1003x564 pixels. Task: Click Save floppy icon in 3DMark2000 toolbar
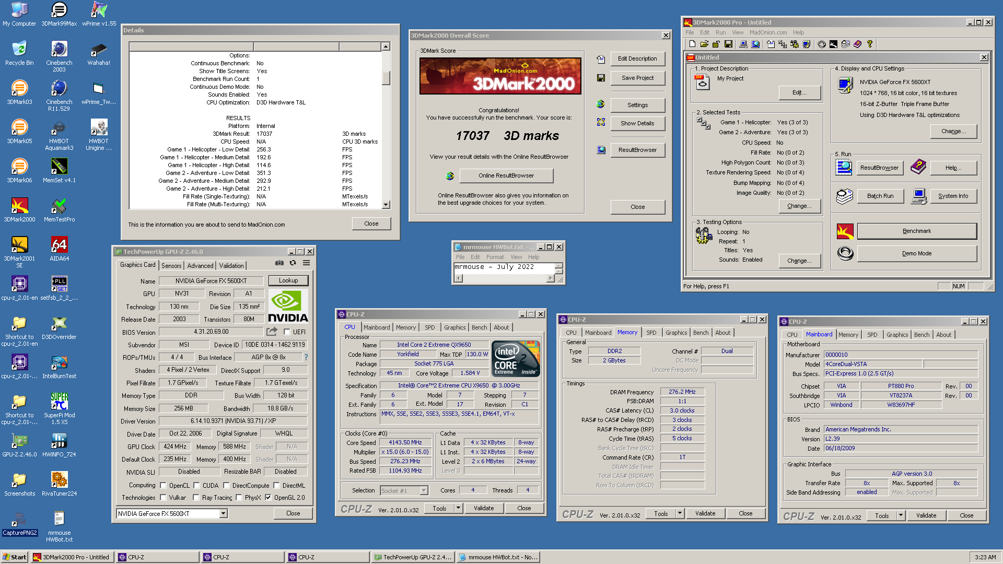[x=728, y=44]
